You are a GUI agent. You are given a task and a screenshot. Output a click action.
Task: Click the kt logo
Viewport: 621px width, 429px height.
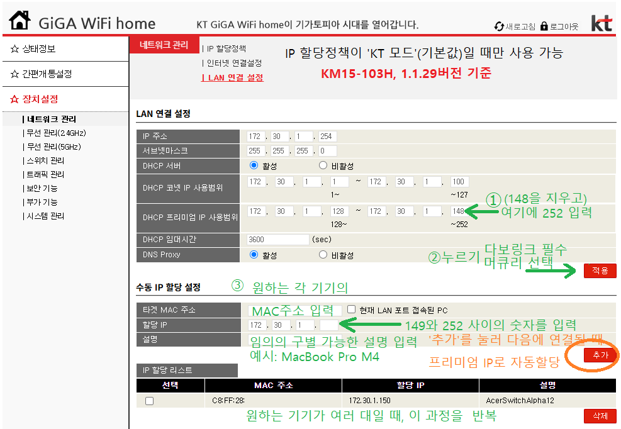point(601,23)
